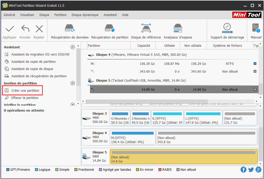Click Disque 3 drive icon in disk map
Viewport: 264px width, 179px height.
coord(87,119)
